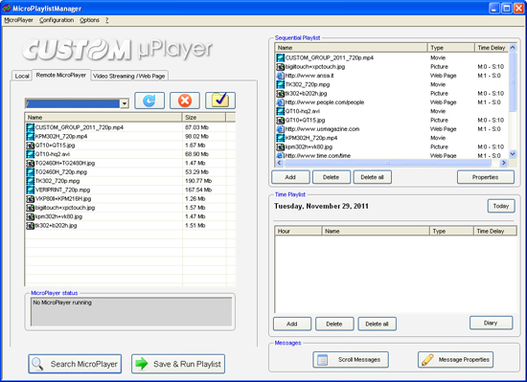
Task: Click picture icon beside VKP80II+KPM216H.jpg
Action: pyautogui.click(x=31, y=199)
